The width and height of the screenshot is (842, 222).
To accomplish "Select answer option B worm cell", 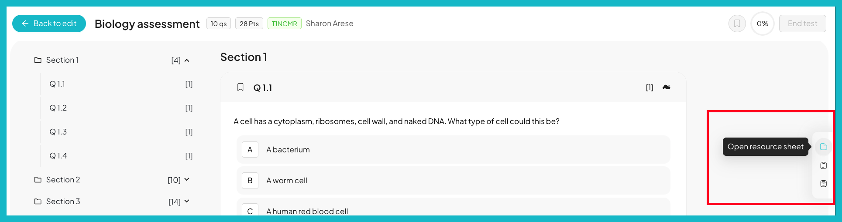I will (453, 181).
